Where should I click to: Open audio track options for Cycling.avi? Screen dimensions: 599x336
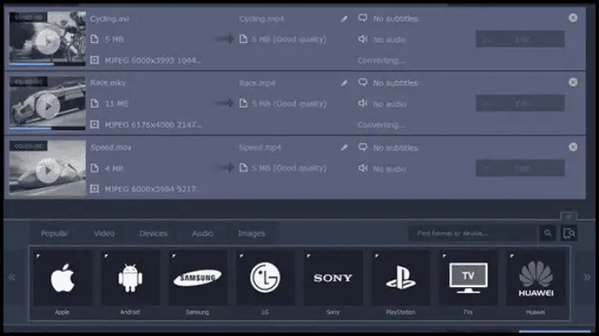point(382,39)
